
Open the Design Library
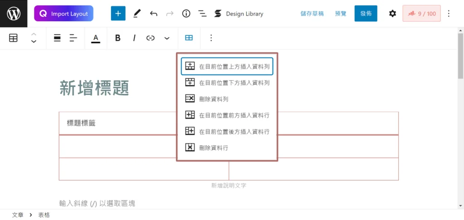tap(238, 14)
